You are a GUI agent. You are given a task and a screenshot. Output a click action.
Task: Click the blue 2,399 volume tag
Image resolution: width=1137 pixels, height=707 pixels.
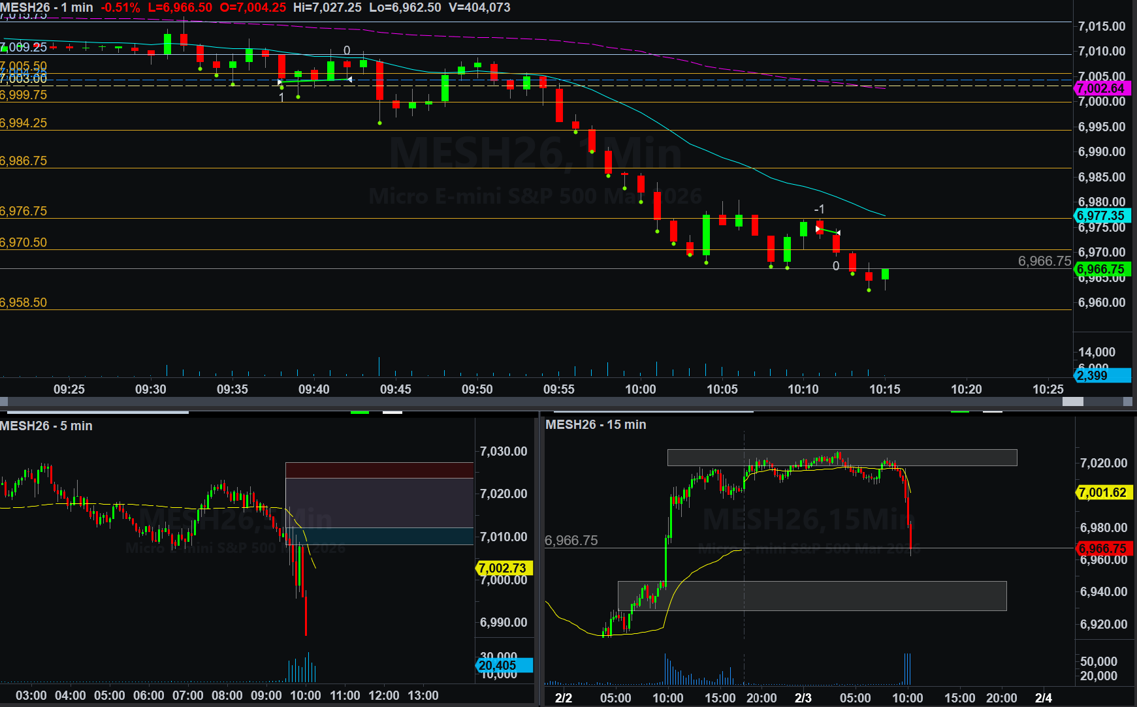1101,375
